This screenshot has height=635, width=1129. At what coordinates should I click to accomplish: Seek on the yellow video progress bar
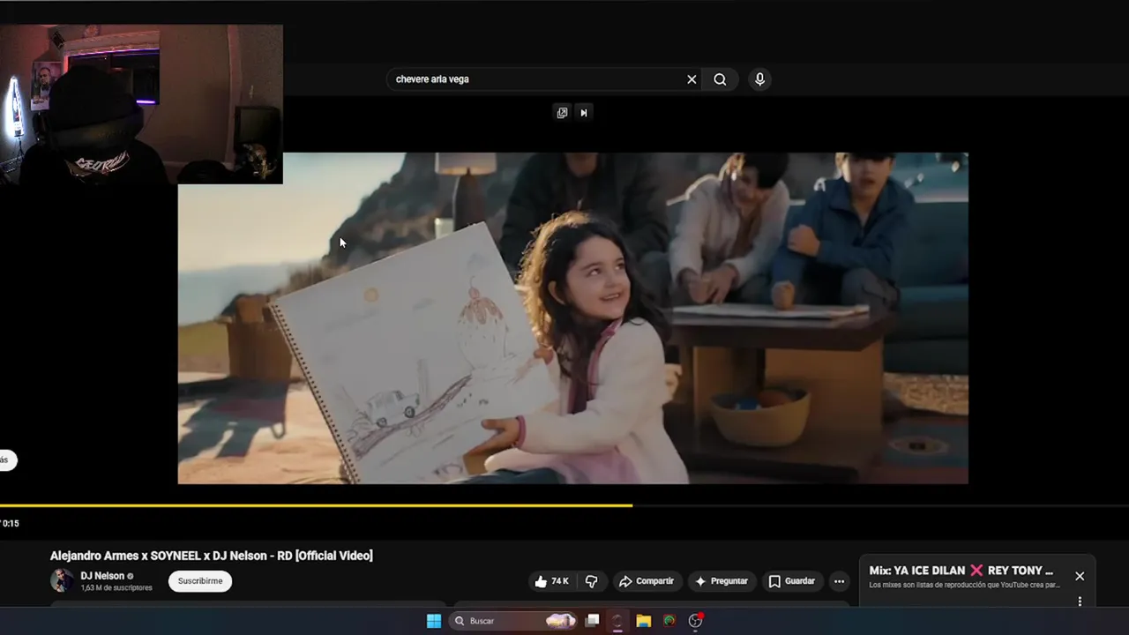[x=564, y=505]
